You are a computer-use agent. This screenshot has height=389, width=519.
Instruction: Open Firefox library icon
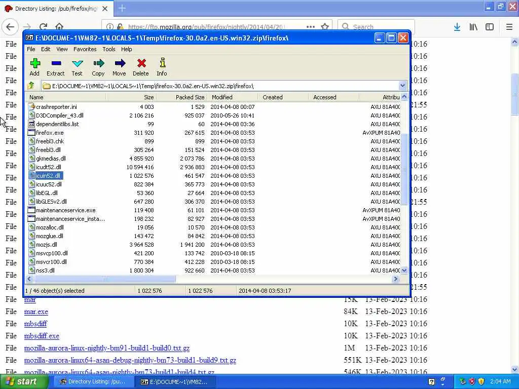tap(473, 27)
